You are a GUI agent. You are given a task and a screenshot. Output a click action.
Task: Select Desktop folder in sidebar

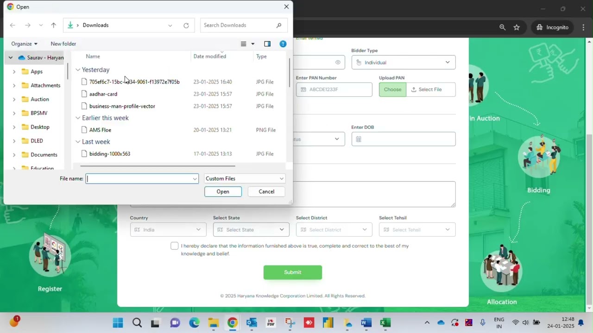coord(40,127)
